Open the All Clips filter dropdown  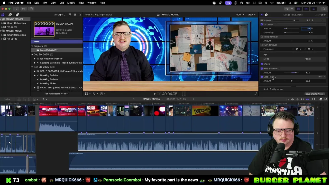60,15
